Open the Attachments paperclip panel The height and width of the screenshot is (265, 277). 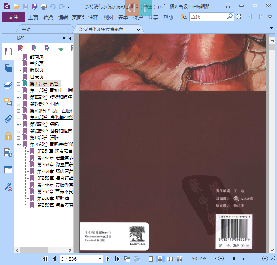pyautogui.click(x=8, y=119)
